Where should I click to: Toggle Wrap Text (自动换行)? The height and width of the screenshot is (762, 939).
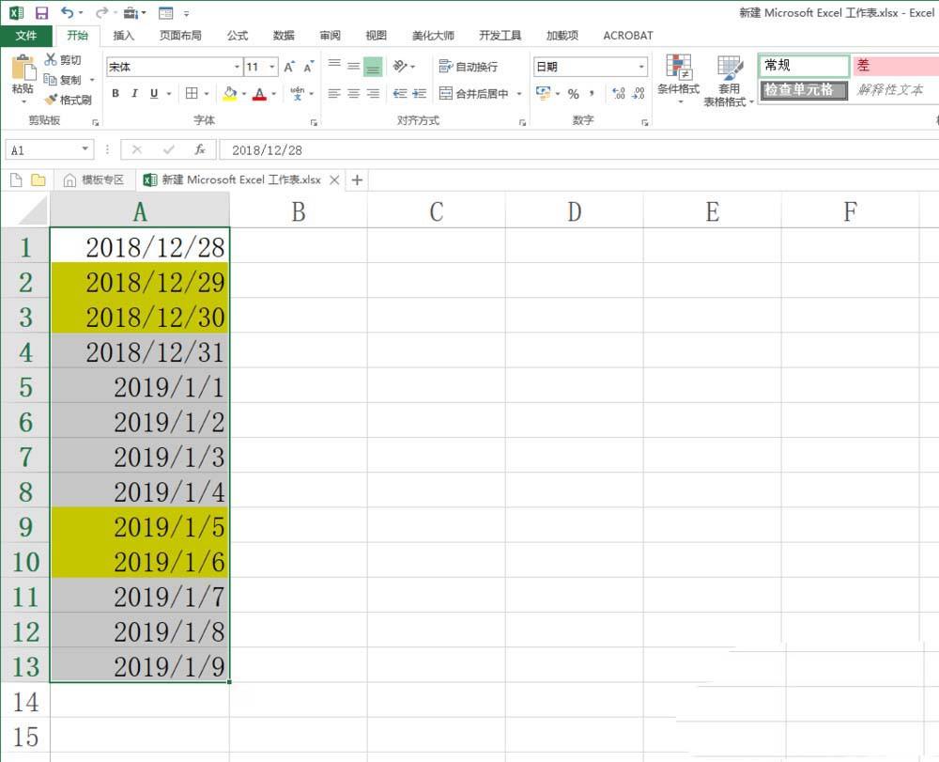(x=469, y=67)
